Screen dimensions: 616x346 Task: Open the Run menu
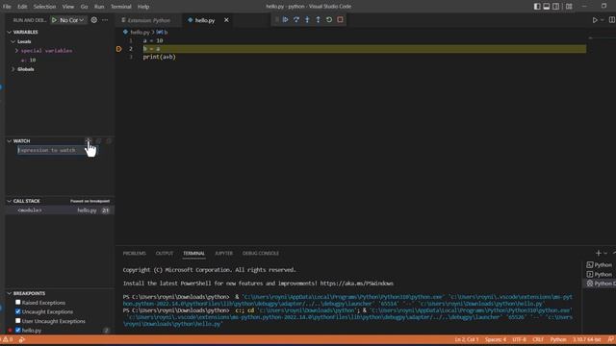[x=99, y=7]
